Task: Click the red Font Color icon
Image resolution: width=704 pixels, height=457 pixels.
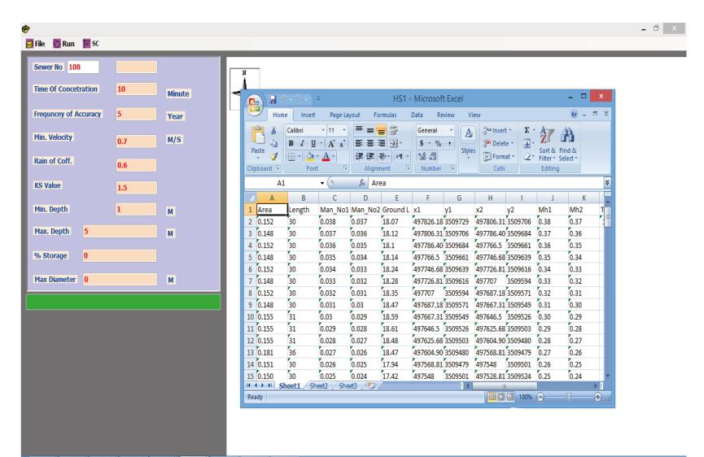Action: (326, 156)
